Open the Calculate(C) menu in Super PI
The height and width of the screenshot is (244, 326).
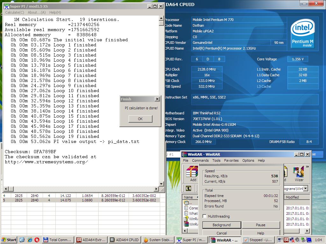15,12
